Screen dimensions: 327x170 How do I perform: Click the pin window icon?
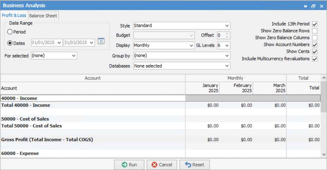click(305, 6)
